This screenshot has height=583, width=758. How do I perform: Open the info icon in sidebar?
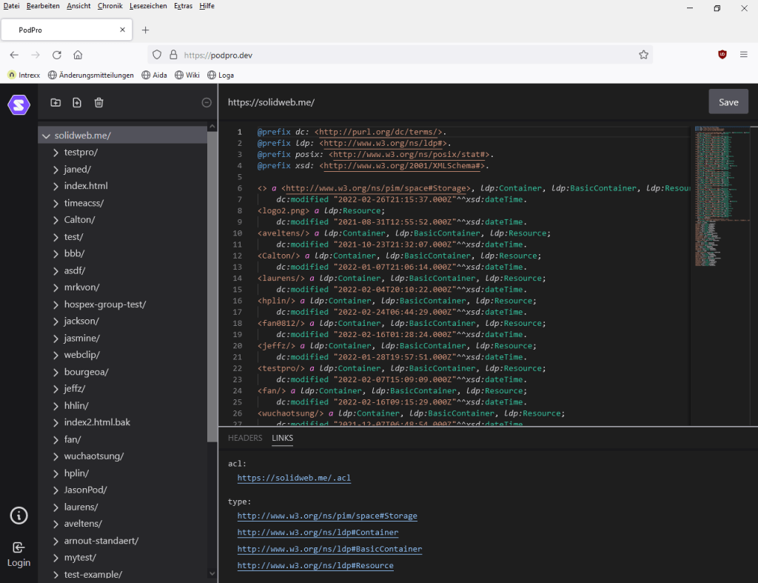coord(19,515)
